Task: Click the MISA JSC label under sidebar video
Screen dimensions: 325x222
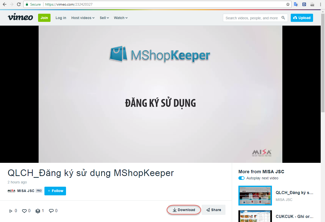Action: click(x=284, y=200)
